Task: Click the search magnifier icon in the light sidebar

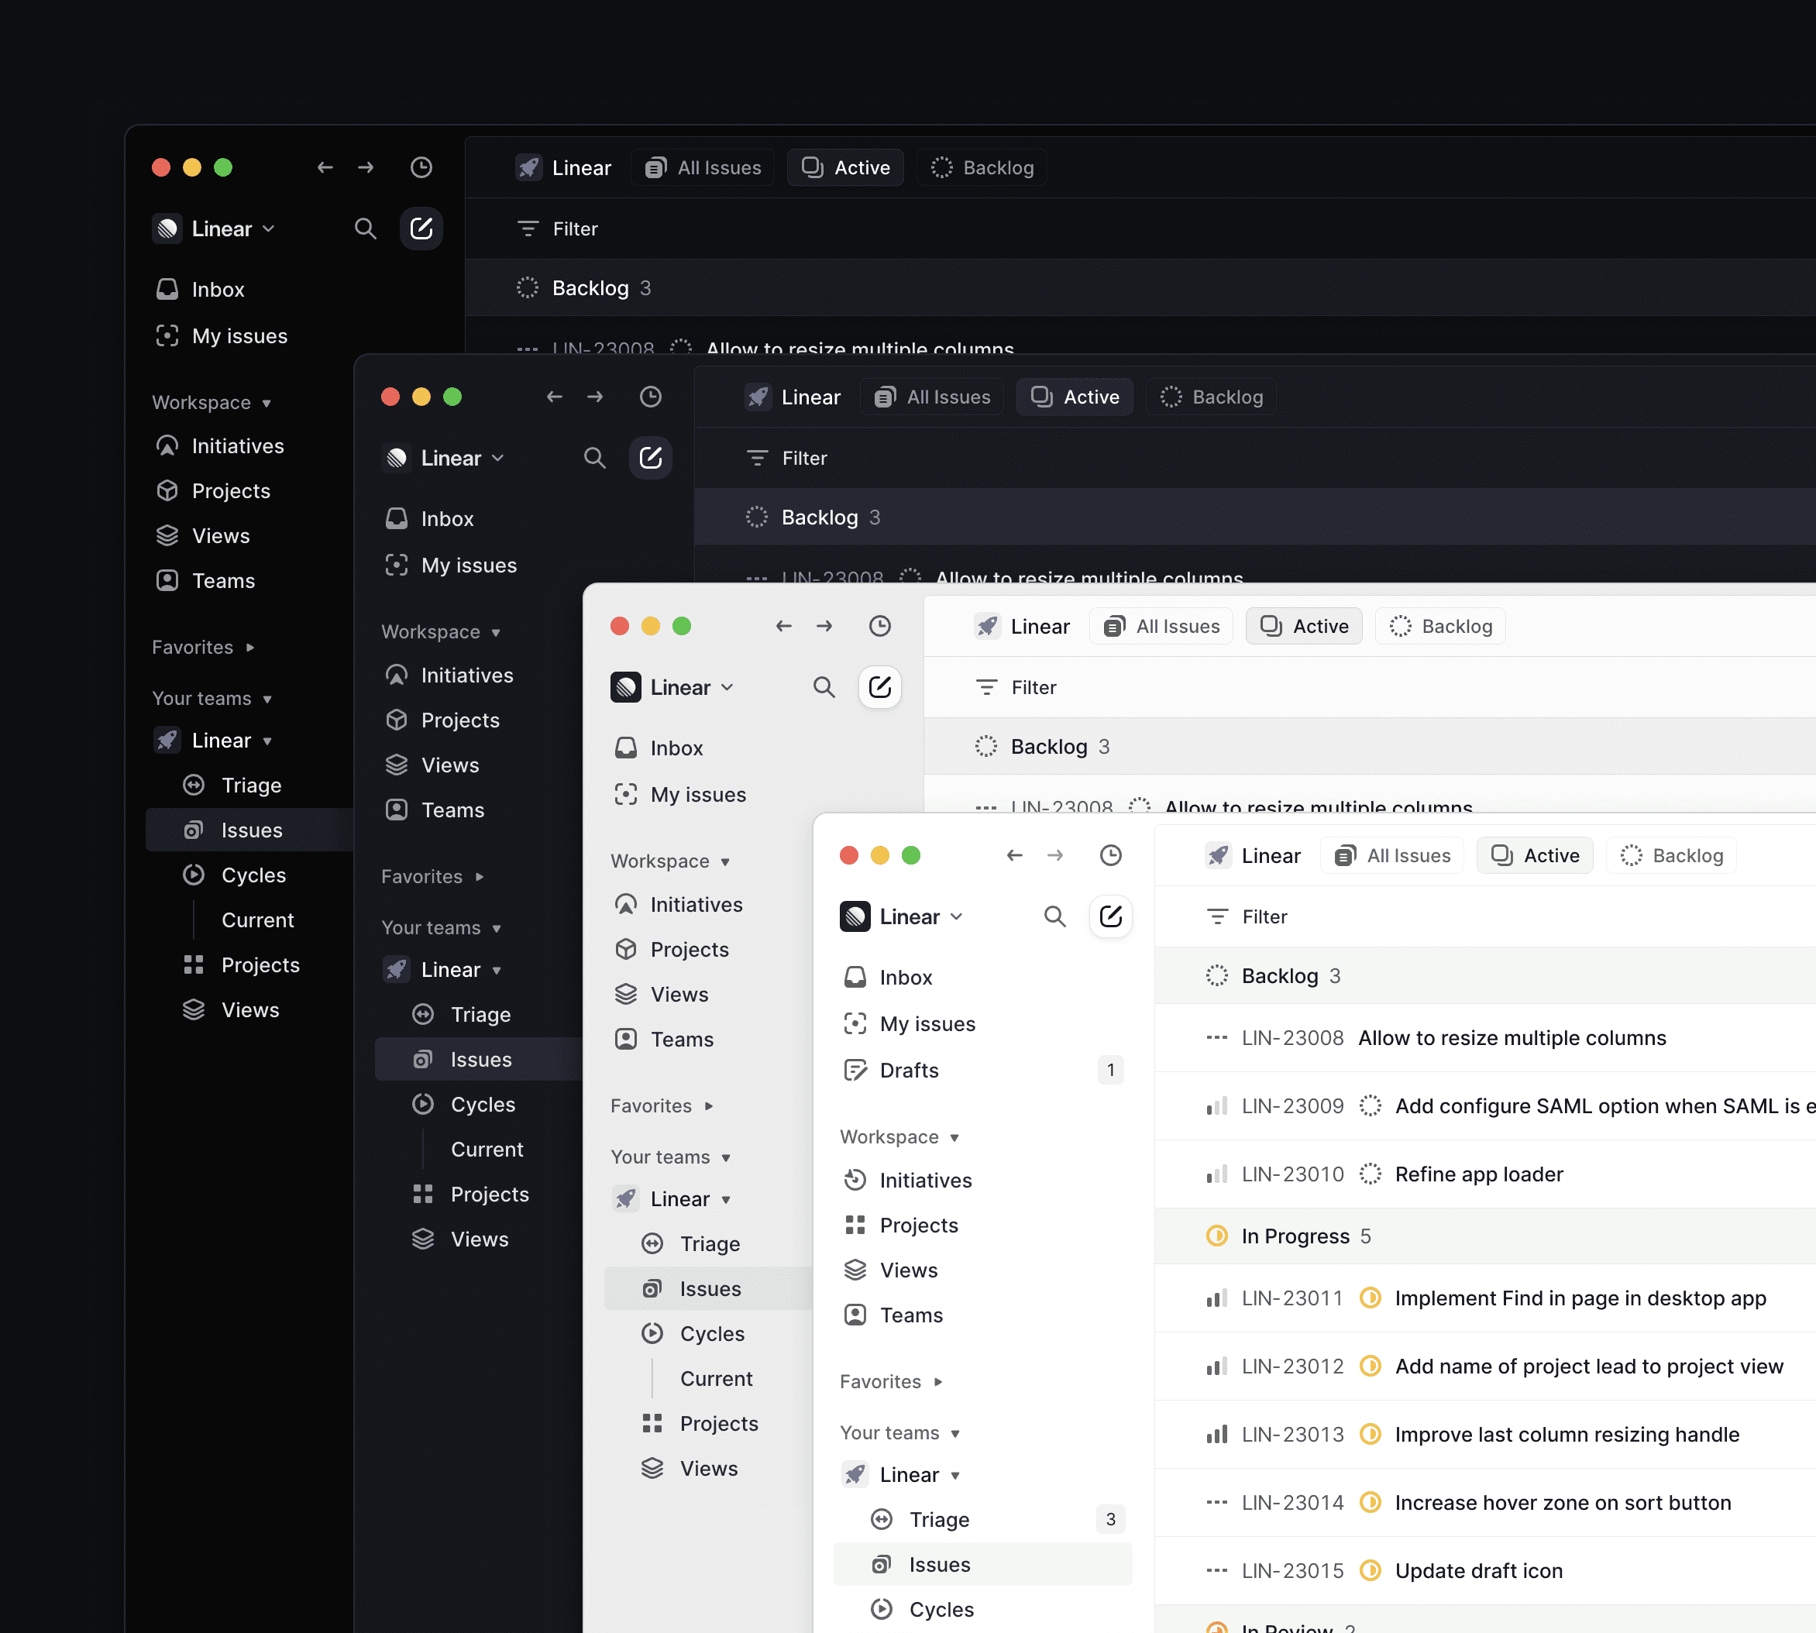Action: click(1054, 916)
